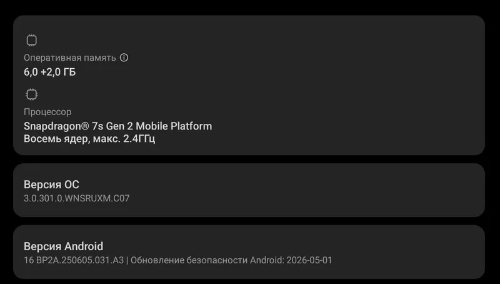This screenshot has height=284, width=500.
Task: Click the processor chip icon above Процессор
Action: tap(31, 94)
